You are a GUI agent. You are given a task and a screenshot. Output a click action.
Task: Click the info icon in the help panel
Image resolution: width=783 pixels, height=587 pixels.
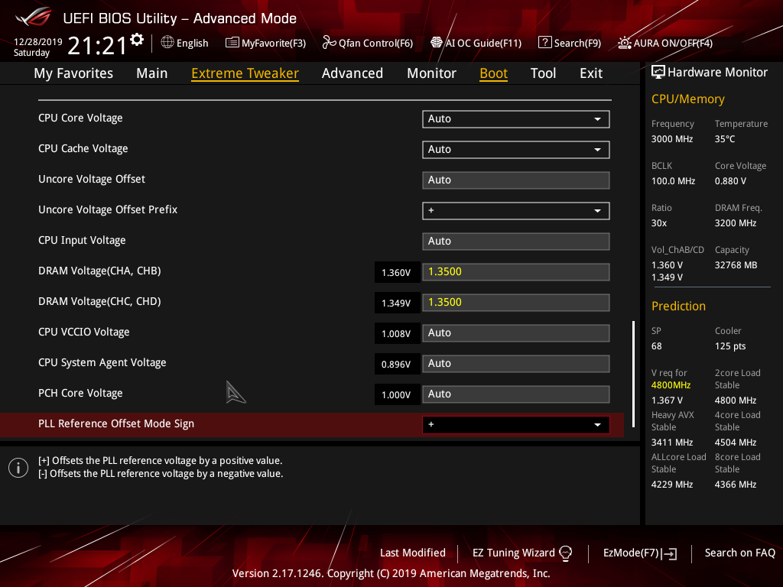coord(18,468)
